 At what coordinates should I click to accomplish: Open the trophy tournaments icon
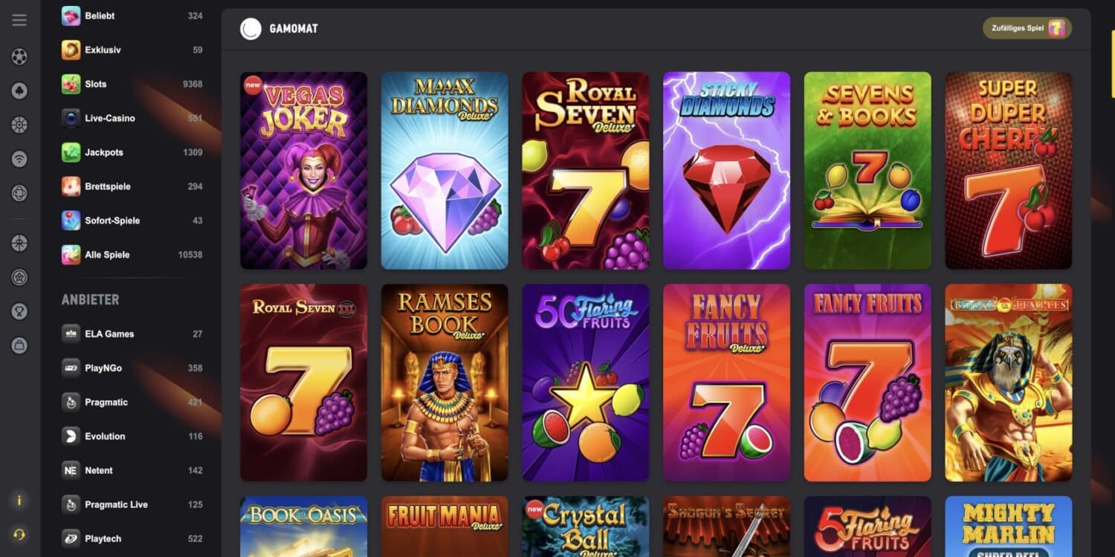[x=19, y=312]
